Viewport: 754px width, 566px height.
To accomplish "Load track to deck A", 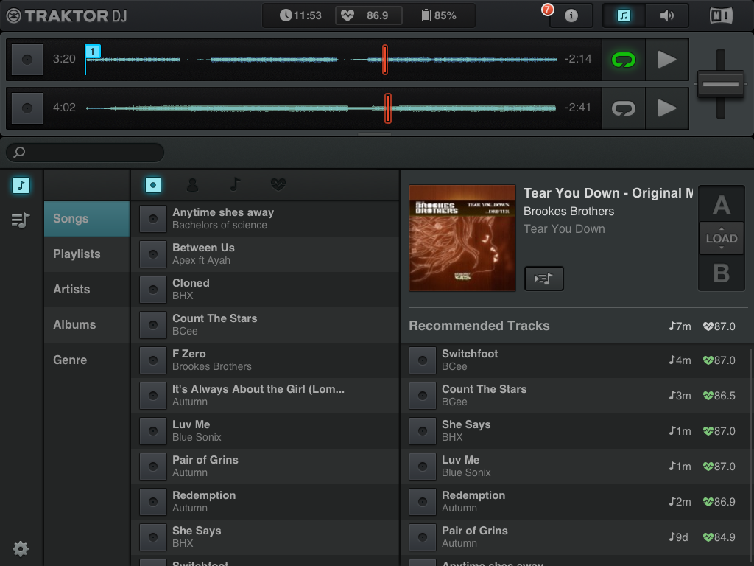I will coord(722,205).
